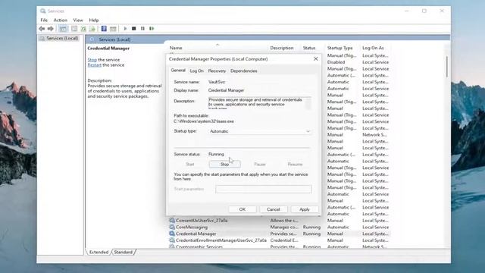This screenshot has height=273, width=485.
Task: Click the Pause Service icon in toolbar
Action: point(142,29)
